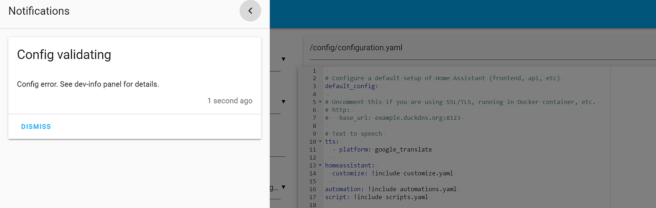
Task: Click the /config/configuration.yaml path field
Action: (475, 48)
